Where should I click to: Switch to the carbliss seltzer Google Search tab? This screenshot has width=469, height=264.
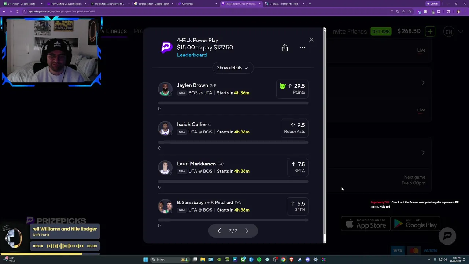pyautogui.click(x=154, y=4)
